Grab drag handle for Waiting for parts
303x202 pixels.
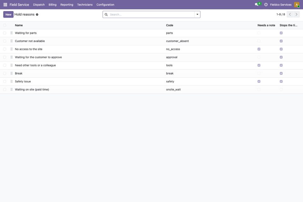pyautogui.click(x=12, y=33)
